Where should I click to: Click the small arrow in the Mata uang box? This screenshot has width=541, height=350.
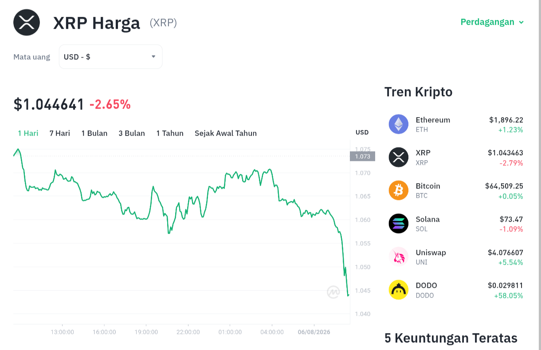pos(153,57)
